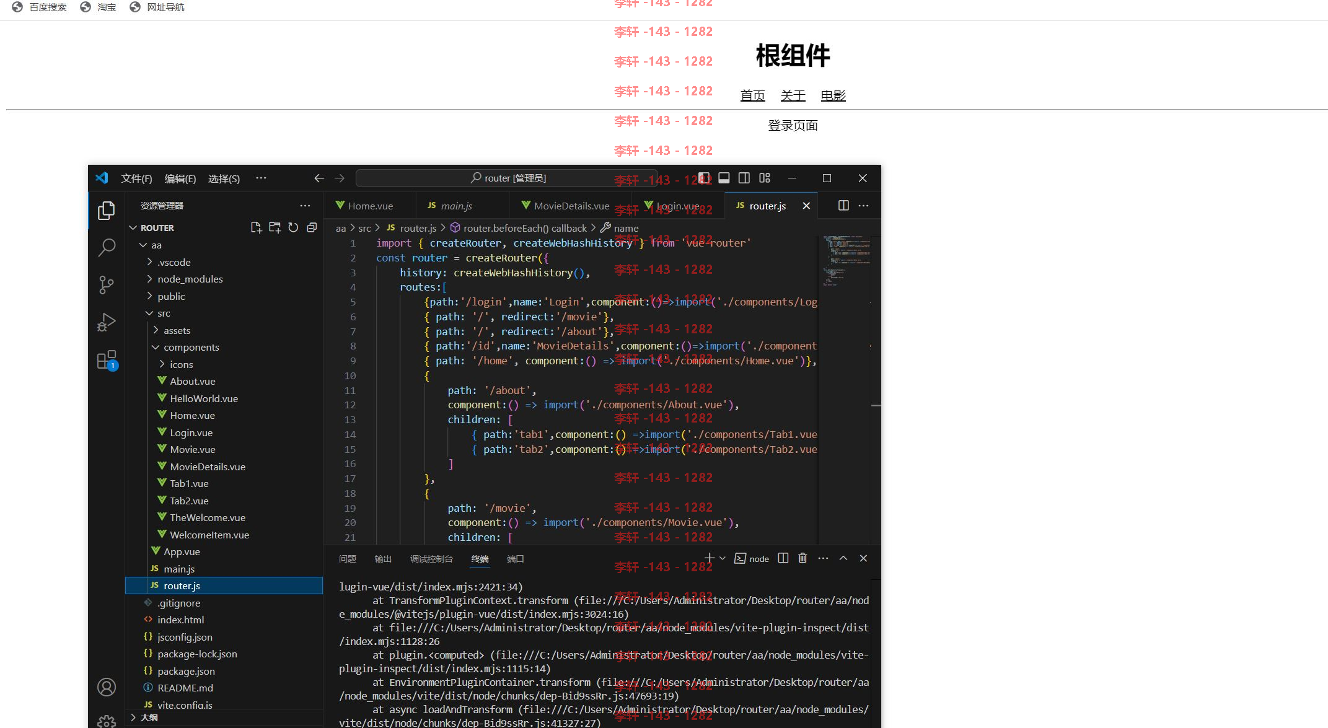Customize layout from title bar
The height and width of the screenshot is (728, 1328).
click(765, 178)
